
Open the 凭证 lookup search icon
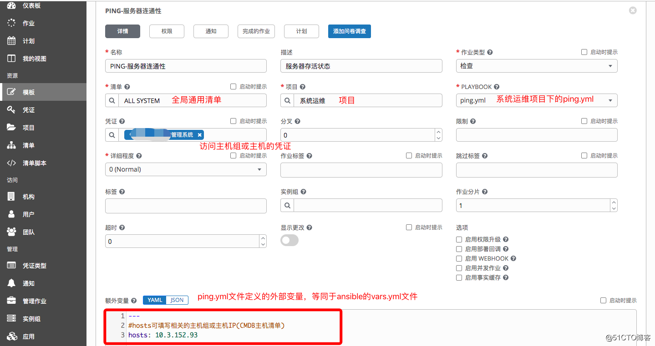coord(112,135)
